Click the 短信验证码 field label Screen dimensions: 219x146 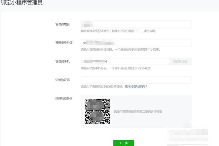coord(62,80)
